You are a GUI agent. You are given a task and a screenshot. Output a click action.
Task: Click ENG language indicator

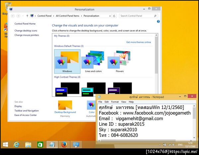click(x=180, y=145)
